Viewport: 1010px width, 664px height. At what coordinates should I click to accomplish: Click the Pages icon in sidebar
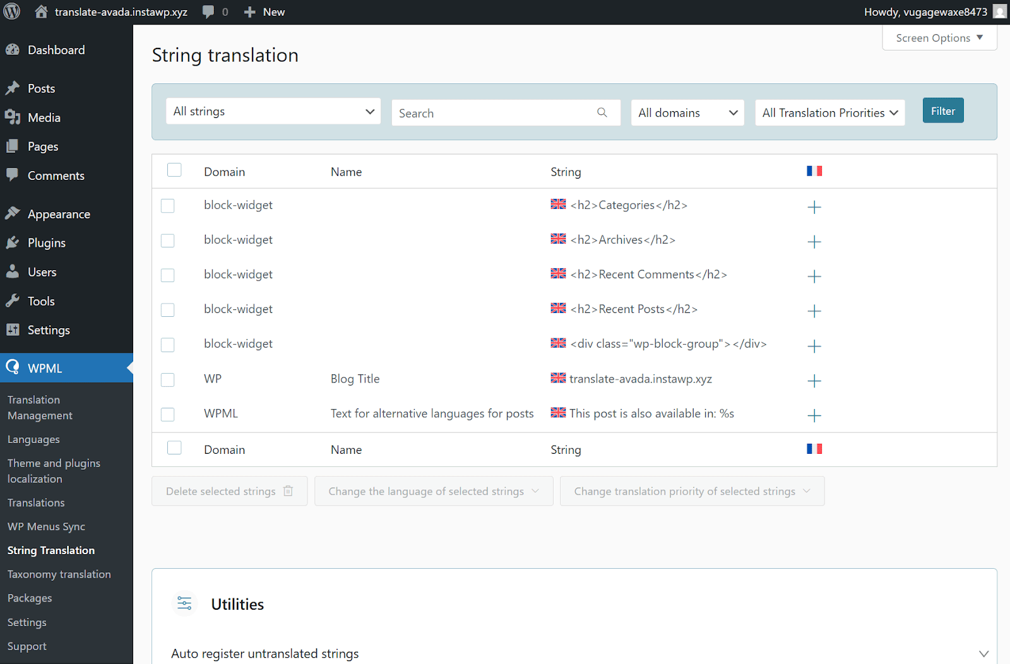[13, 146]
